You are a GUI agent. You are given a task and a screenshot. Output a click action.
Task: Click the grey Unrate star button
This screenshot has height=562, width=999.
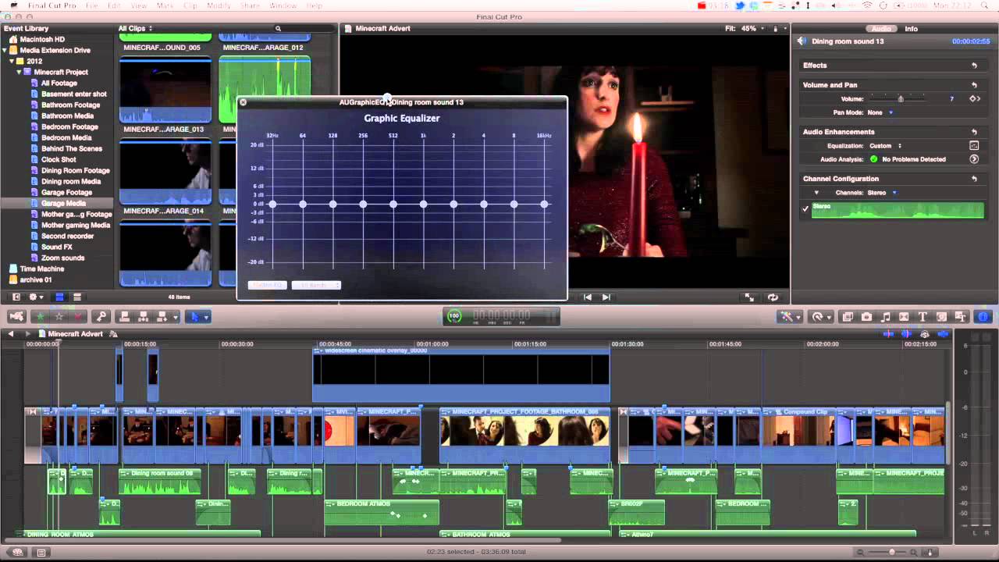point(59,316)
